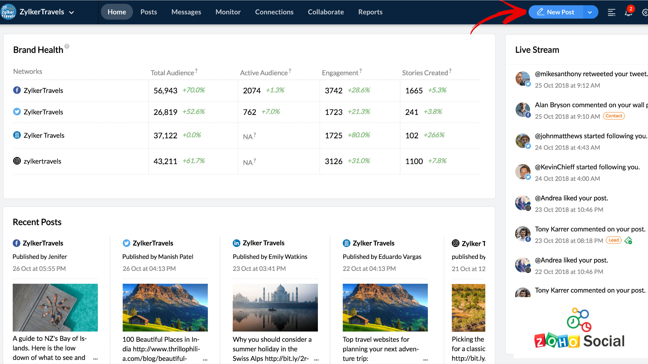
Task: Click the New Post button
Action: pyautogui.click(x=555, y=12)
